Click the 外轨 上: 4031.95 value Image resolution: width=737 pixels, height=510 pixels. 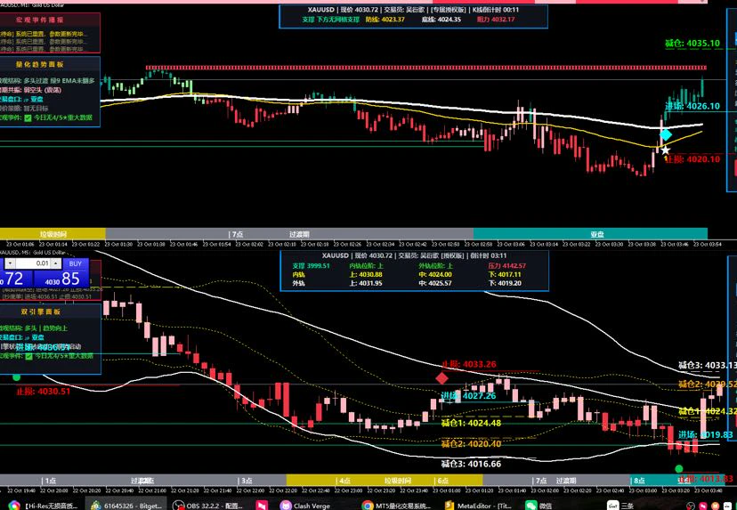(x=366, y=283)
